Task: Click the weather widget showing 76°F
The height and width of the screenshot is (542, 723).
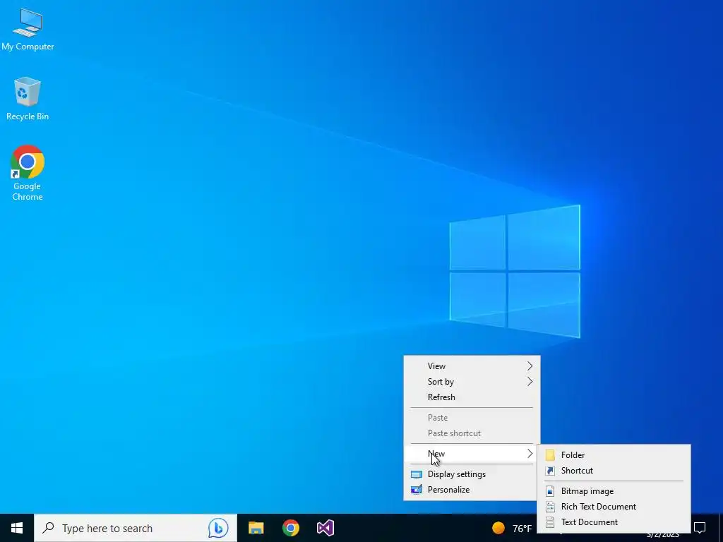Action: pyautogui.click(x=512, y=528)
